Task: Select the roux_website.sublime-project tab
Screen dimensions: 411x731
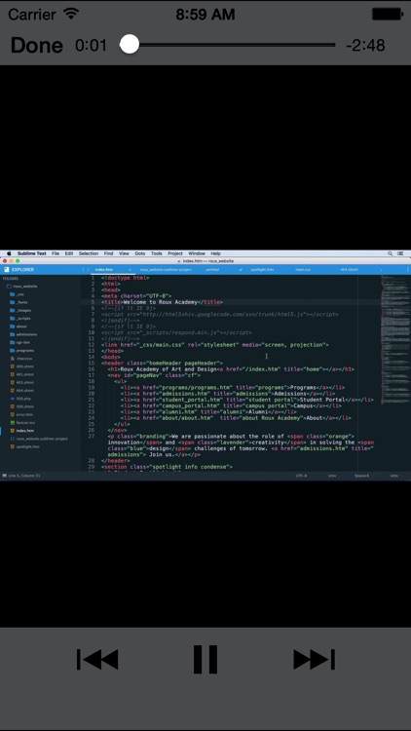Action: pos(166,269)
